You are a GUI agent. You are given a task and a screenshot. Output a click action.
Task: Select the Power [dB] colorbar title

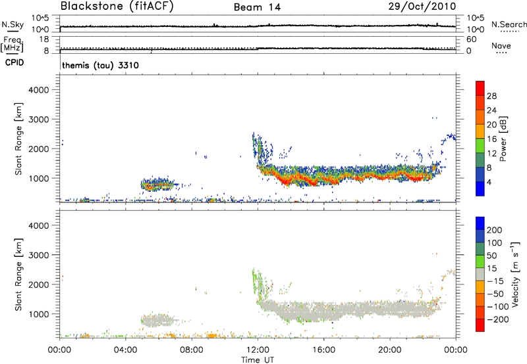click(x=503, y=139)
